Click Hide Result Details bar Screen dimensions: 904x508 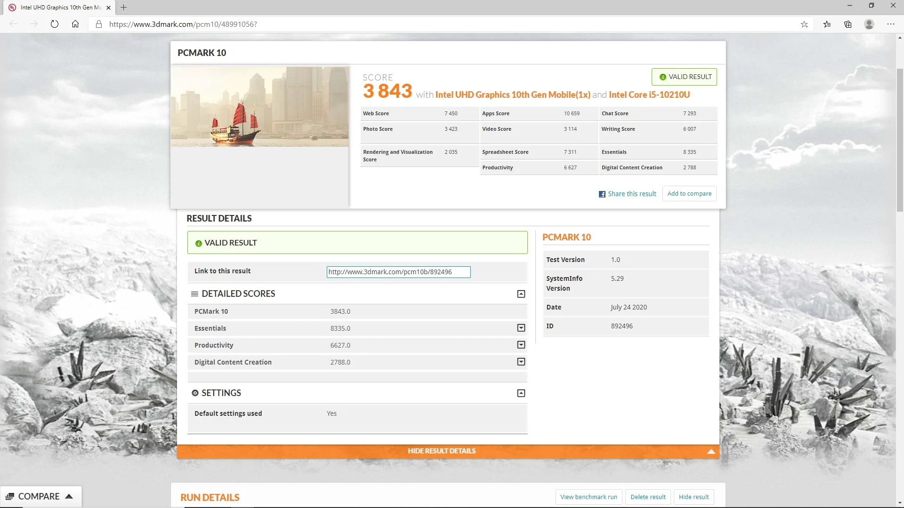tap(448, 451)
